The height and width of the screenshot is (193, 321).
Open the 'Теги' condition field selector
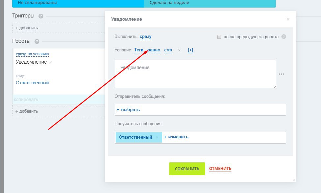pos(139,50)
